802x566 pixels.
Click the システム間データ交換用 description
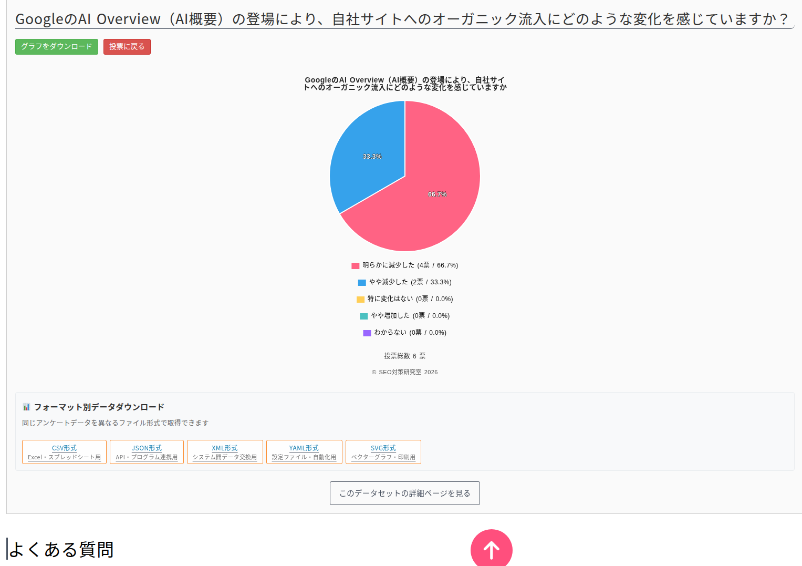tap(225, 457)
